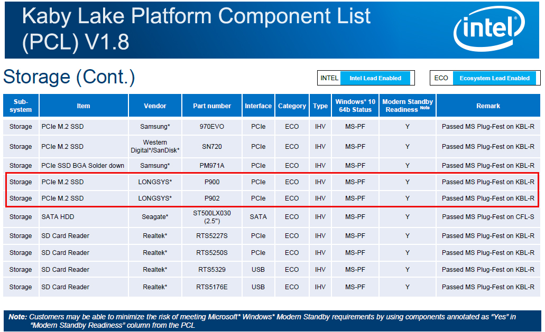Click vendor 'Seagate*'
Screen dimensions: 545x332
(x=155, y=217)
